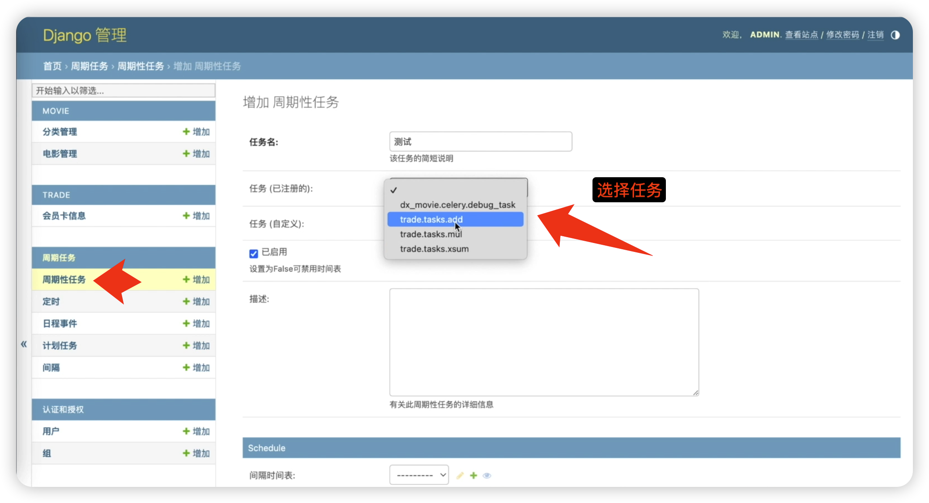929x503 pixels.
Task: Add a new 周期性任务 entry
Action: (x=196, y=279)
